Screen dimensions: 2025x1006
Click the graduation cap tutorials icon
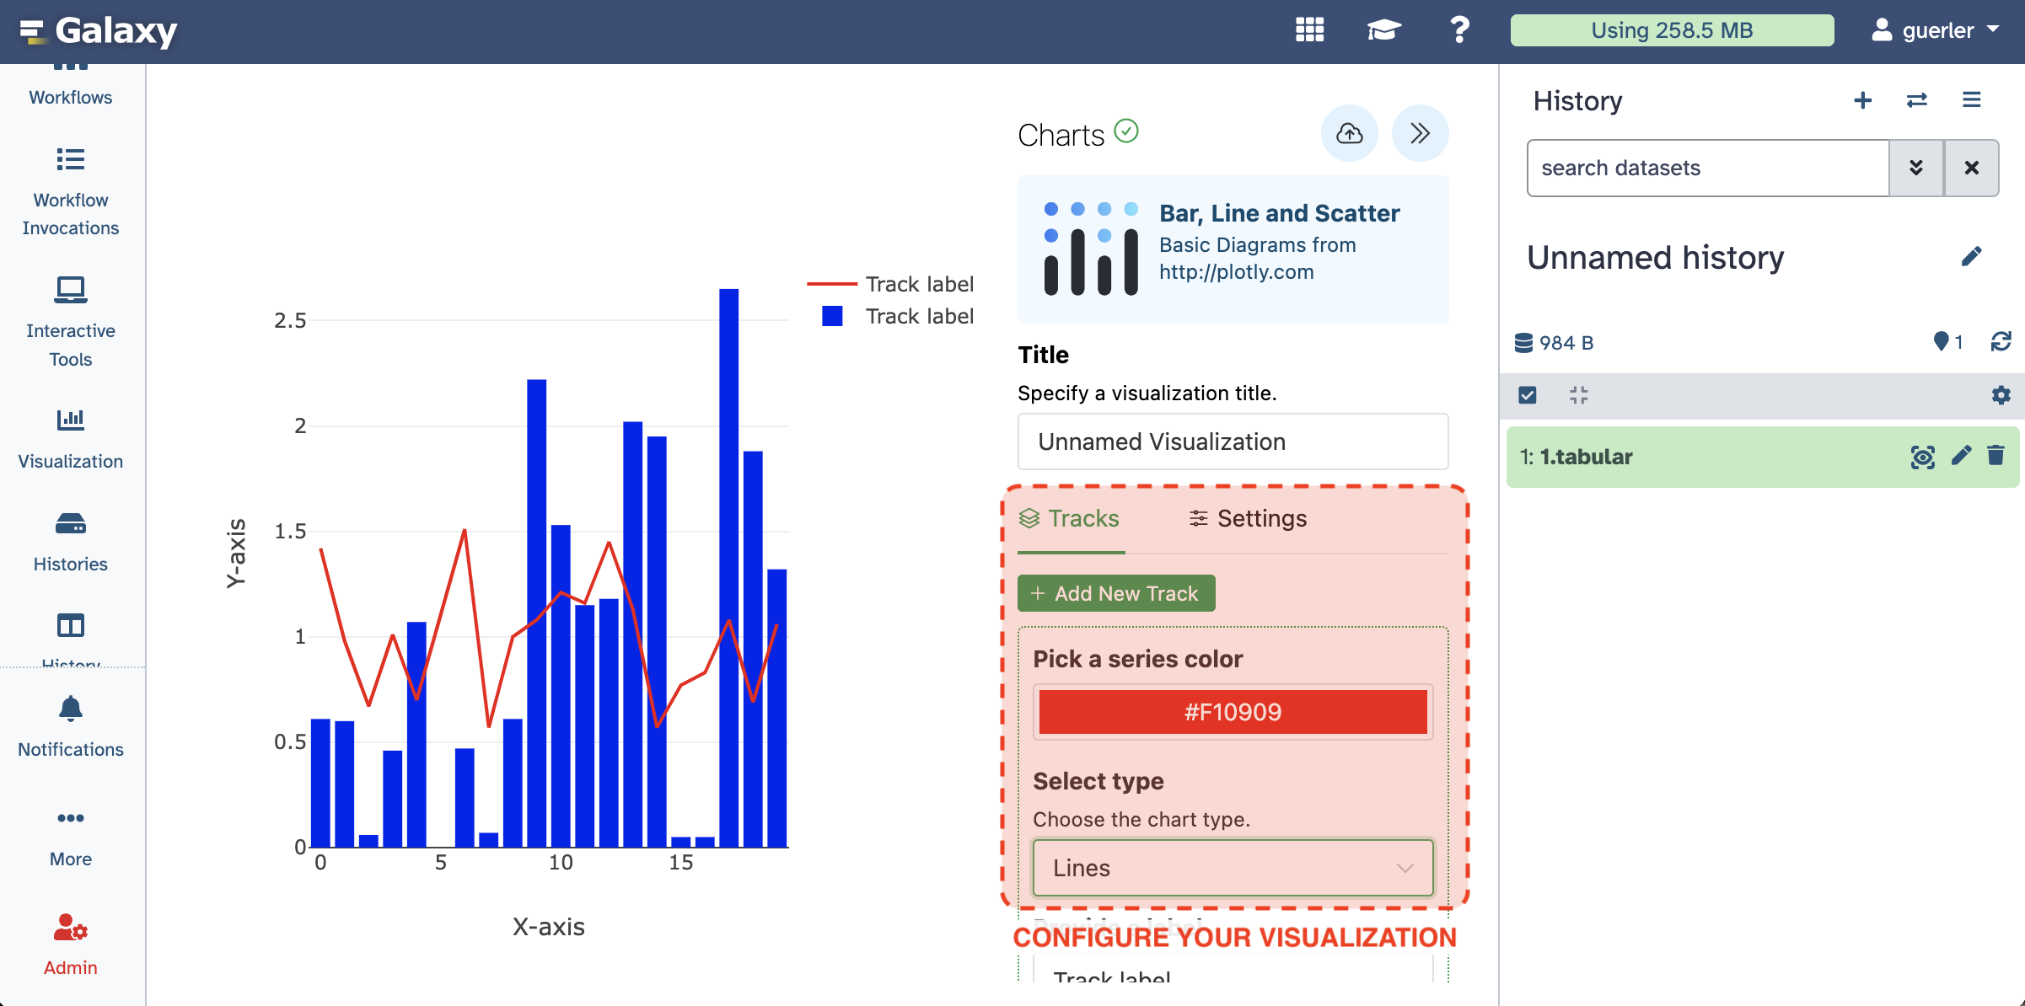(x=1383, y=30)
